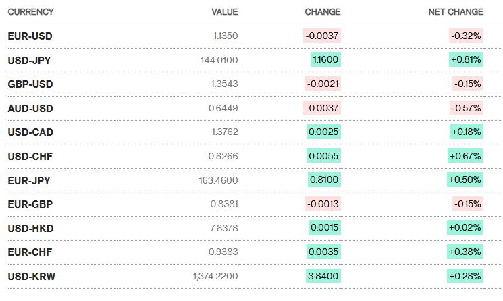
Task: Open the AUD-USD currency pair link
Action: pos(30,109)
